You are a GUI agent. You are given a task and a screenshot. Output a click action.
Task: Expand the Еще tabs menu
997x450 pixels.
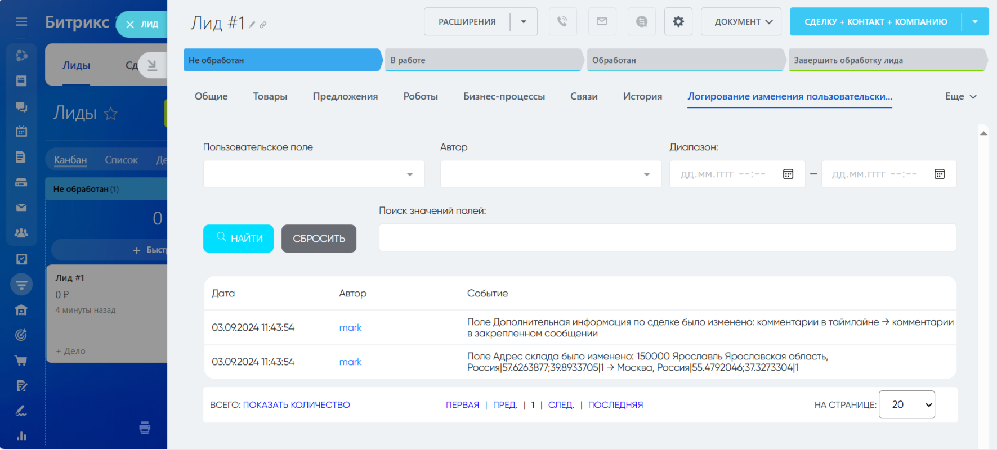pos(960,96)
